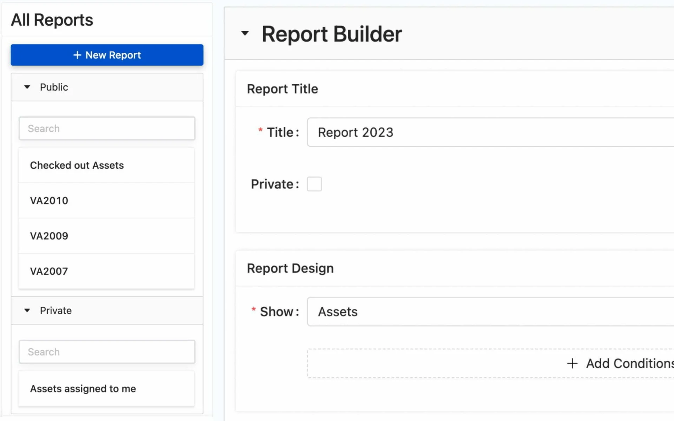This screenshot has height=421, width=674.
Task: Focus the Public section Search field
Action: (107, 128)
